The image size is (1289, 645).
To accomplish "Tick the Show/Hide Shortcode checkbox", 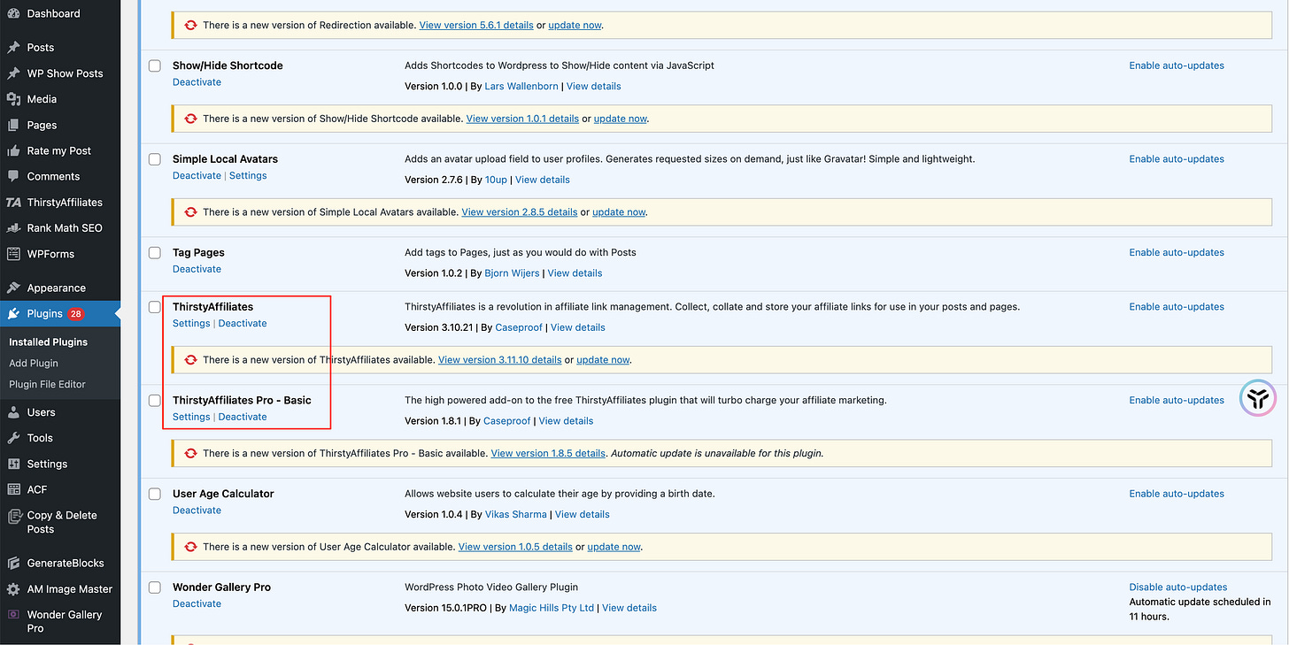I will (155, 65).
